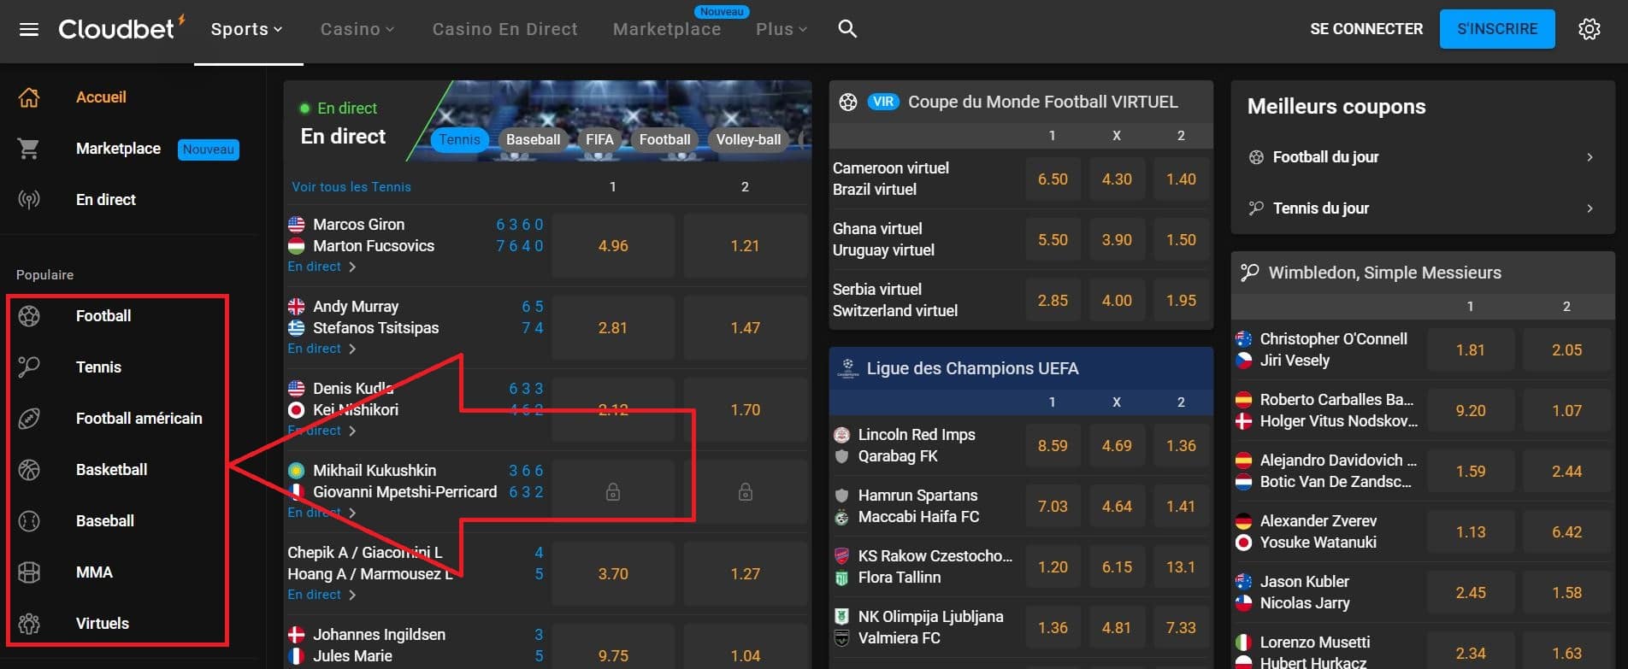
Task: Expand the Casino dropdown menu
Action: 357,29
